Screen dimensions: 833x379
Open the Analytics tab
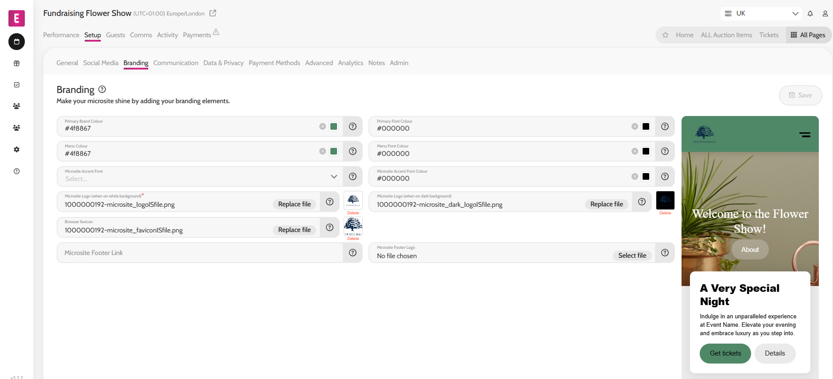(351, 63)
